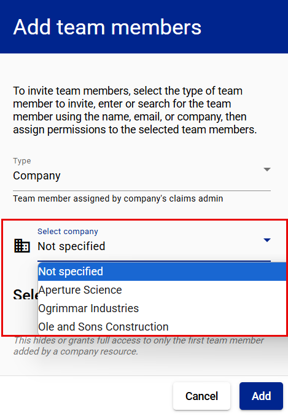Click the Type field label
288x416 pixels.
tap(22, 161)
